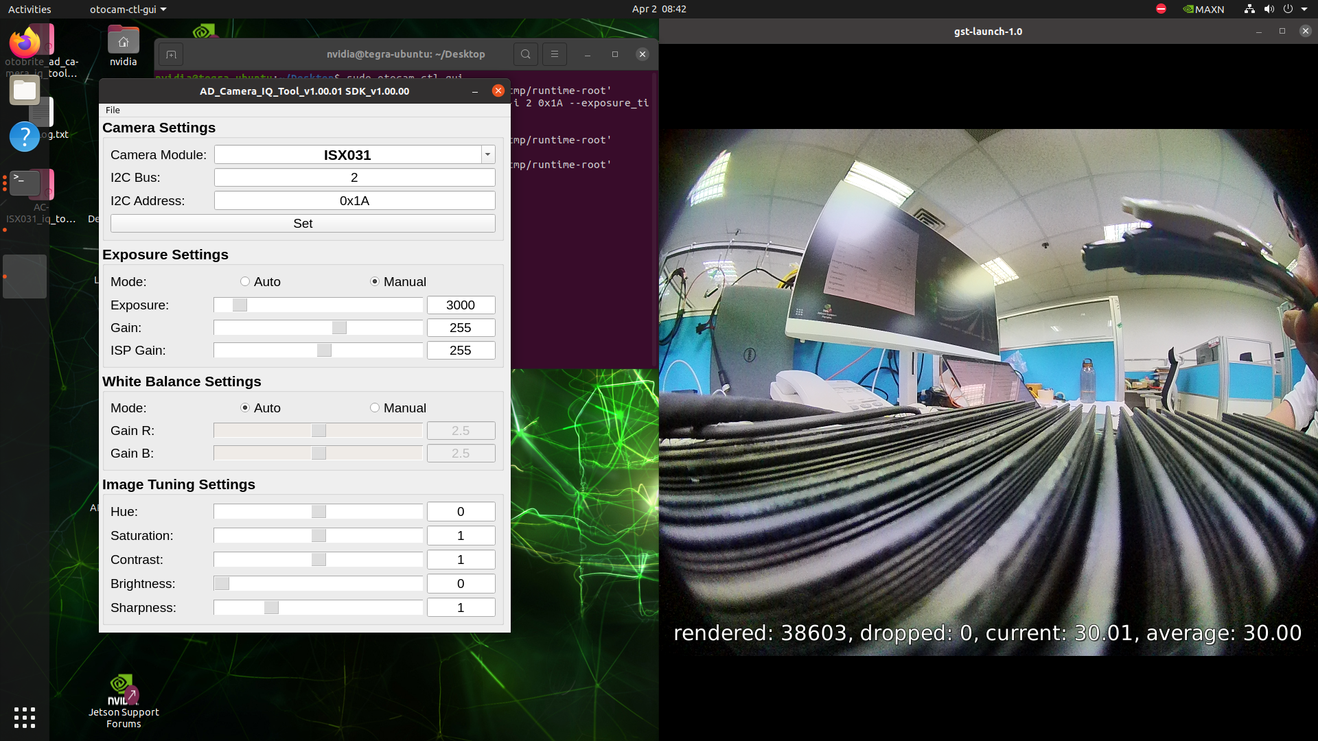Image resolution: width=1318 pixels, height=741 pixels.
Task: Click terminal new tab icon
Action: [x=172, y=54]
